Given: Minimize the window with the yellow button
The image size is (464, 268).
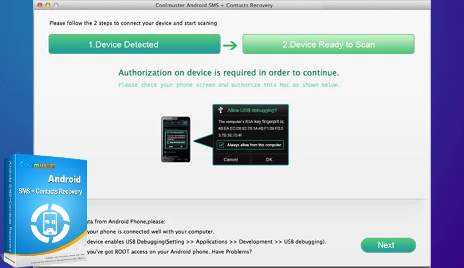Looking at the screenshot, I should coord(48,5).
